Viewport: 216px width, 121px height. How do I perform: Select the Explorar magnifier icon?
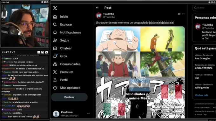(55, 24)
